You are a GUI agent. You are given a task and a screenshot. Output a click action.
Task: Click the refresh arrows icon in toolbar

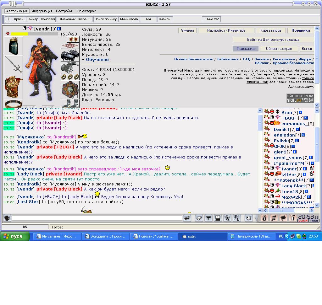pyautogui.click(x=8, y=19)
